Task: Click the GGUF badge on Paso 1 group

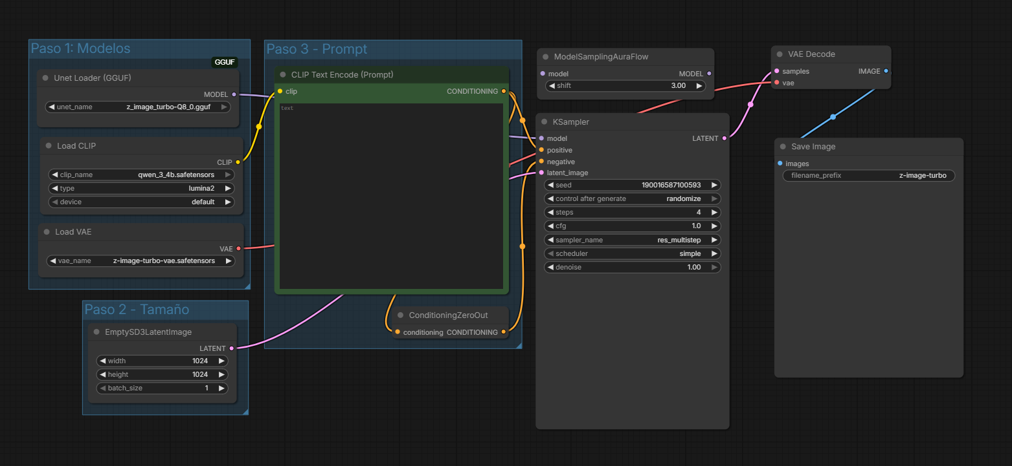Action: [x=224, y=62]
